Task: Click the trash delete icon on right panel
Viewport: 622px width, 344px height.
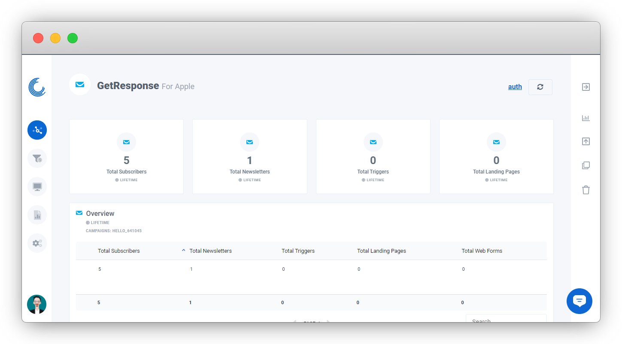Action: (586, 190)
